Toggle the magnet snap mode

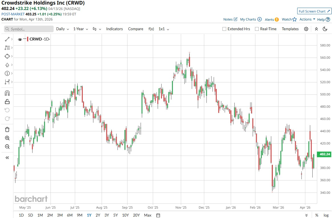pyautogui.click(x=7, y=93)
